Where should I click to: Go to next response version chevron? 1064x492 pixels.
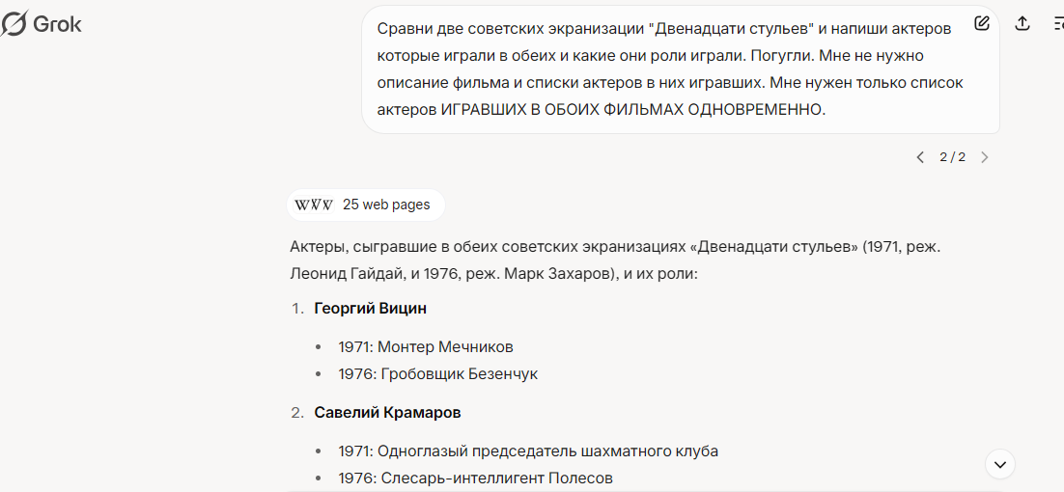coord(985,157)
